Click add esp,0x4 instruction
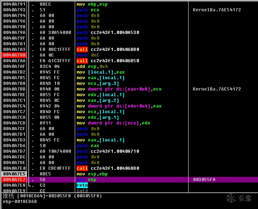The height and width of the screenshot is (209, 258). [92, 66]
